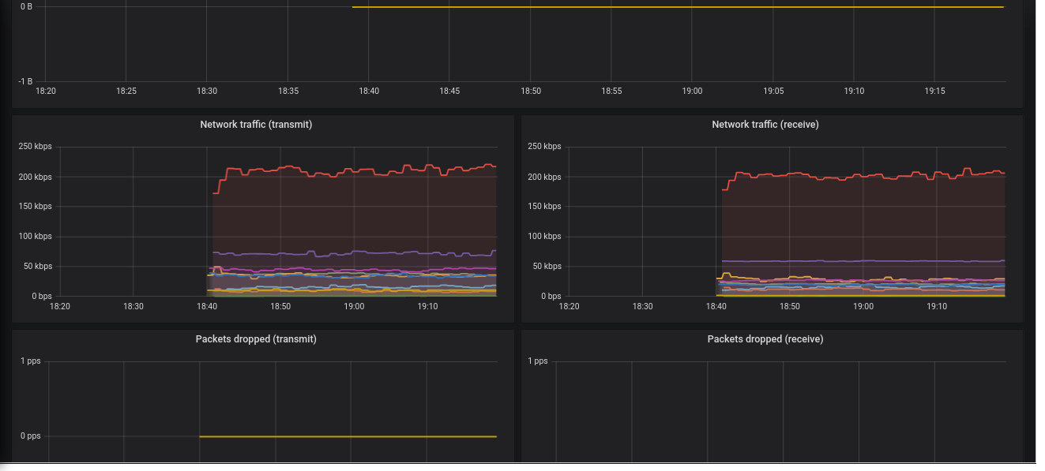Open the Network traffic (transmit) panel title
The height and width of the screenshot is (471, 1045).
(256, 125)
